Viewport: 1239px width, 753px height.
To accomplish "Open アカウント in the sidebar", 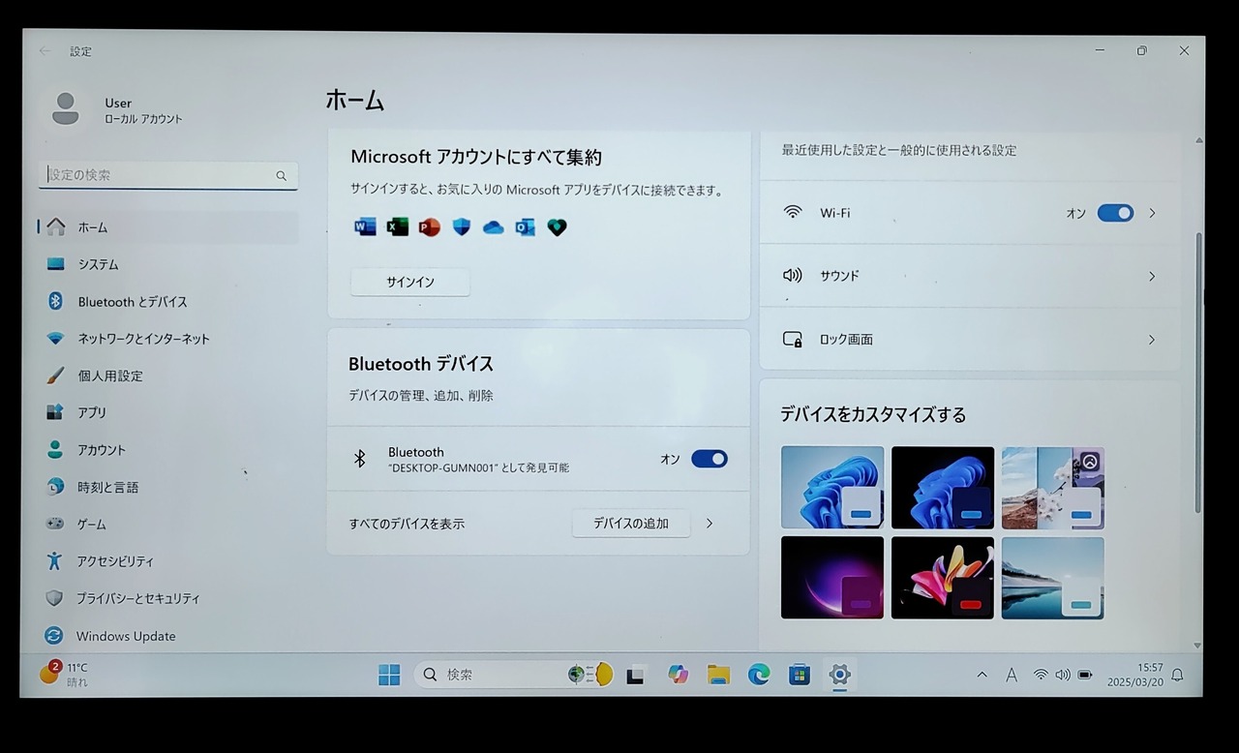I will [x=169, y=450].
